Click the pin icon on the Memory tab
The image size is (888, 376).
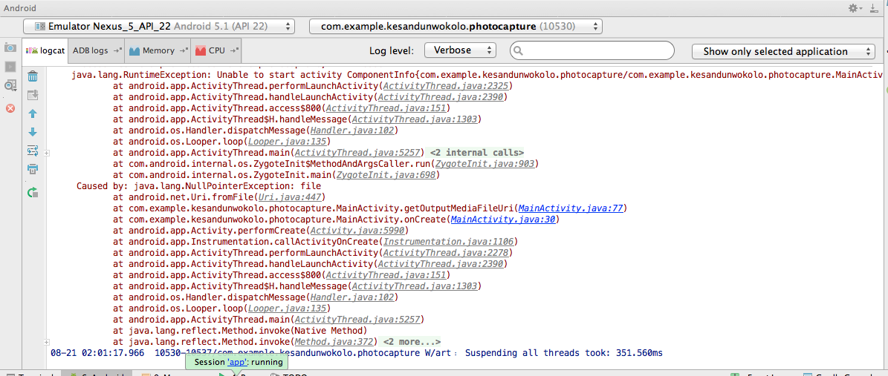click(x=184, y=51)
